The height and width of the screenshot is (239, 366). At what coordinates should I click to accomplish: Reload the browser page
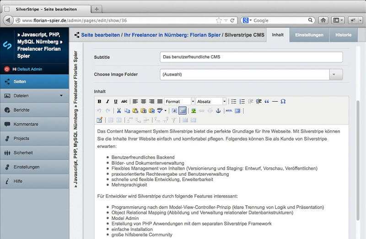pos(232,20)
